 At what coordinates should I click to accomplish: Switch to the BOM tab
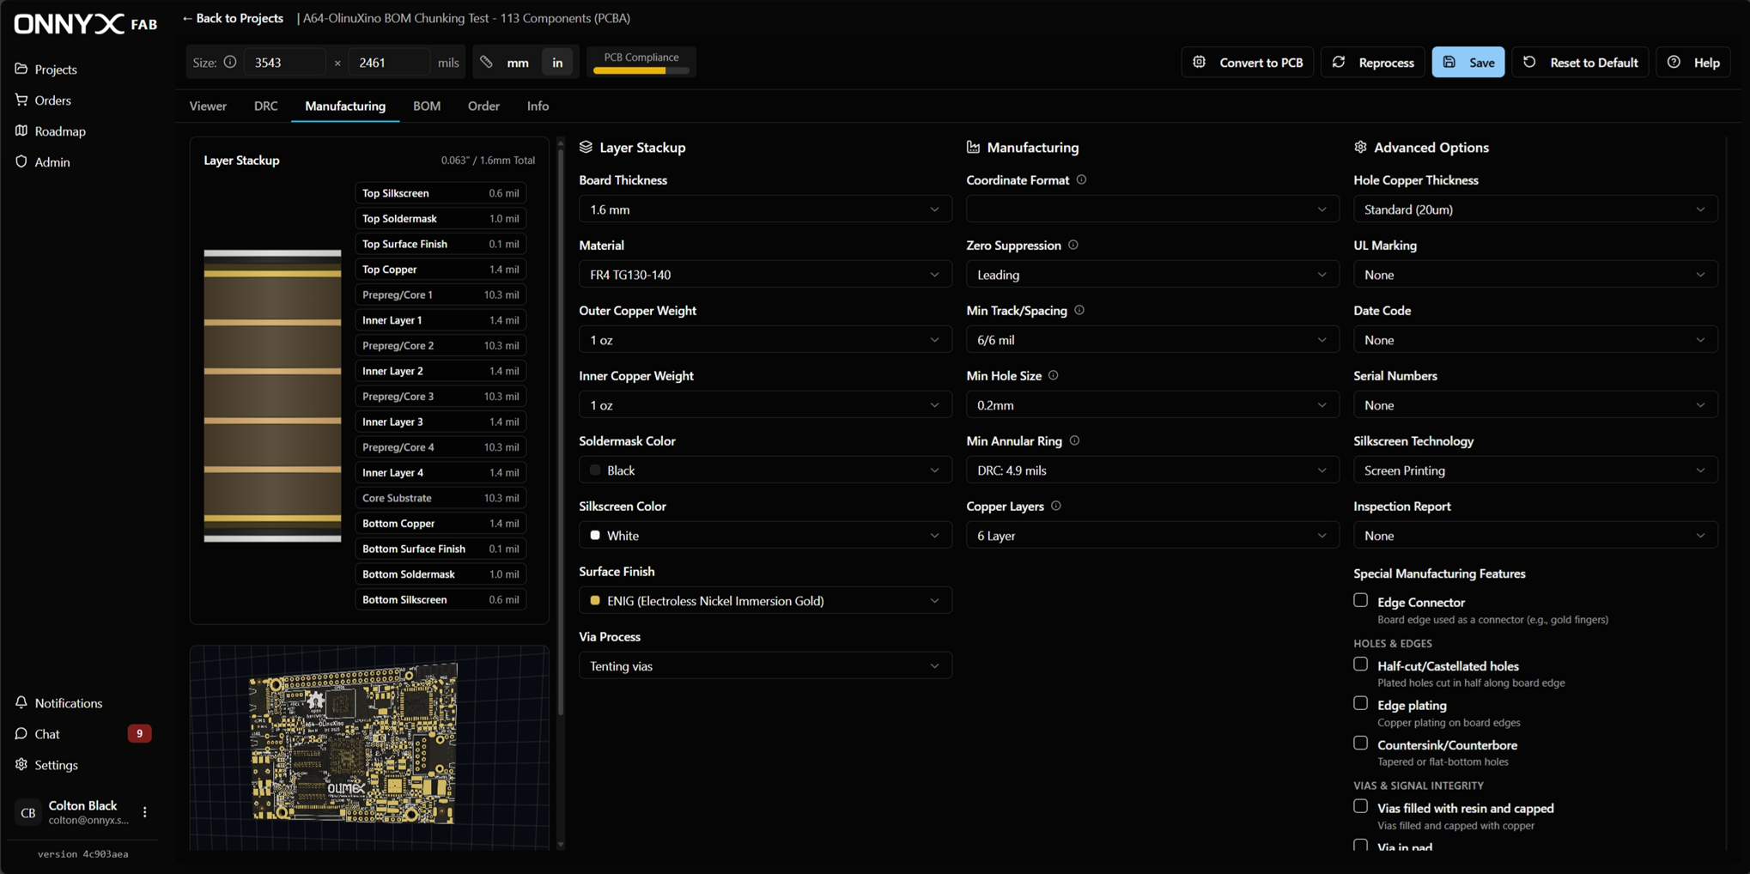click(x=426, y=106)
